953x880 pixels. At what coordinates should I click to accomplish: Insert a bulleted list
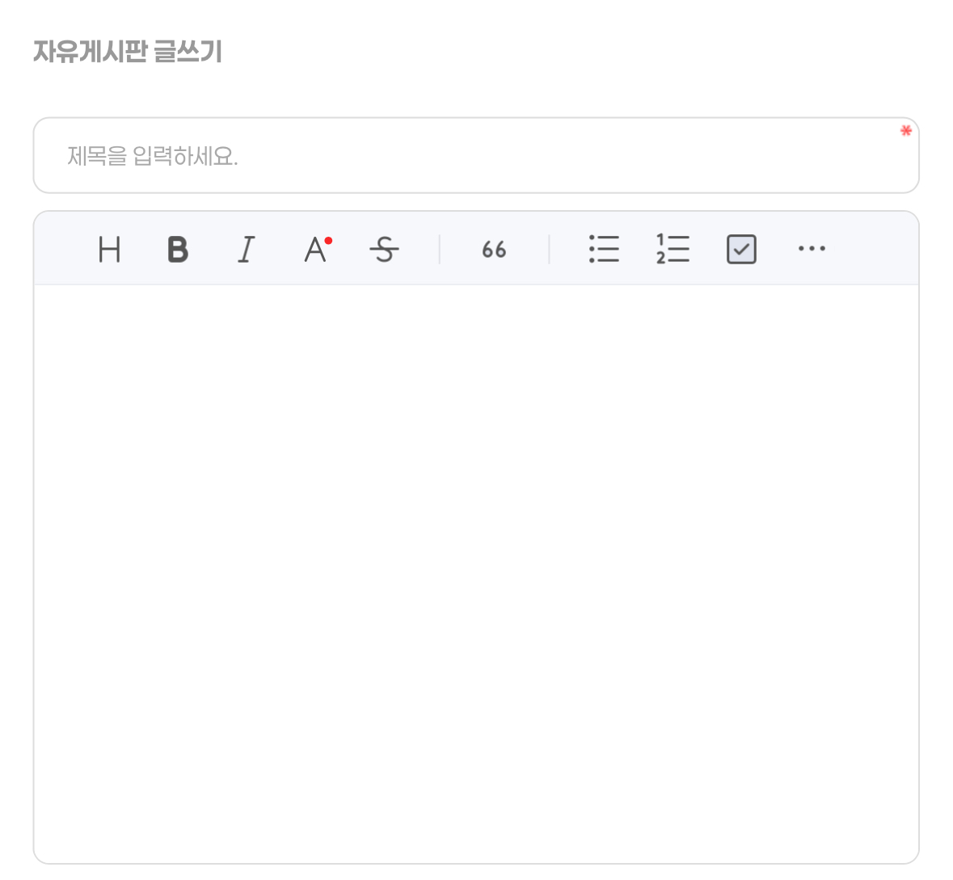point(604,249)
